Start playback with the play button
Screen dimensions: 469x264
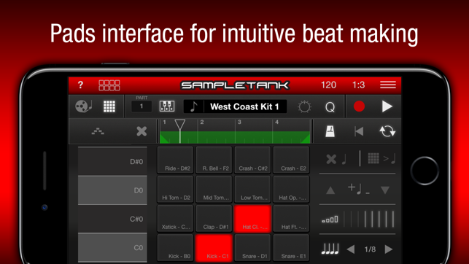coord(387,106)
